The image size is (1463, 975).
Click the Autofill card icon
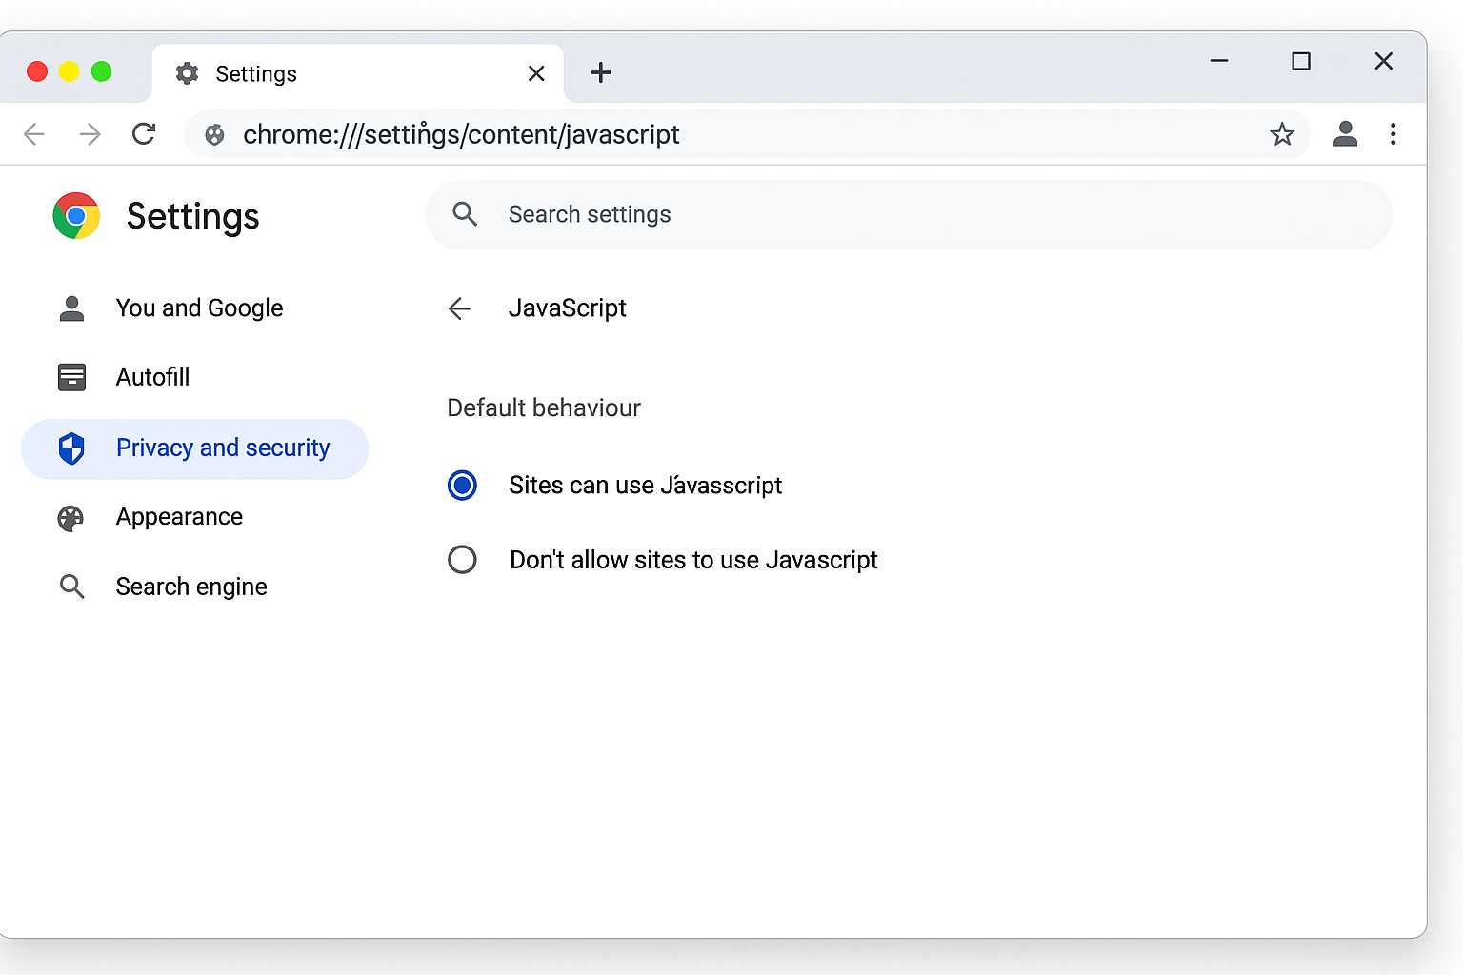click(71, 377)
